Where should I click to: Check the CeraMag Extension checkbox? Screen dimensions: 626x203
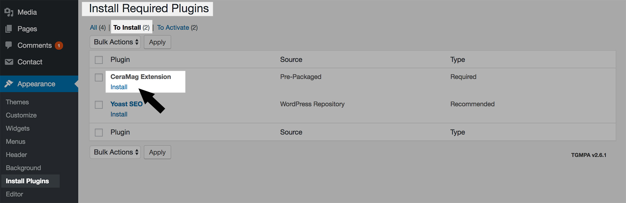[99, 77]
